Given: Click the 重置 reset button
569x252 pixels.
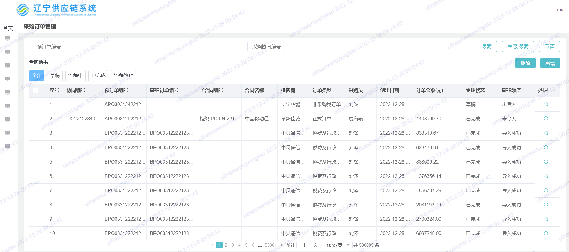Looking at the screenshot, I should [x=550, y=46].
